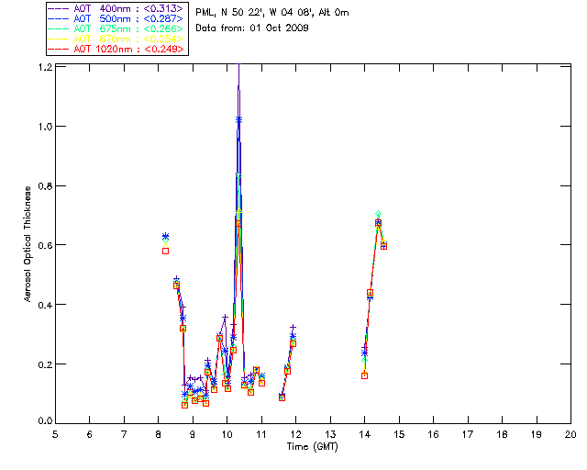
Task: Select the purple plus marker near 12 GMT
Action: pos(293,328)
